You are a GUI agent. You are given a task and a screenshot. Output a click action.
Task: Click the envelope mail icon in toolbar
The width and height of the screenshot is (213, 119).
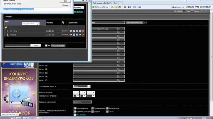134,7
